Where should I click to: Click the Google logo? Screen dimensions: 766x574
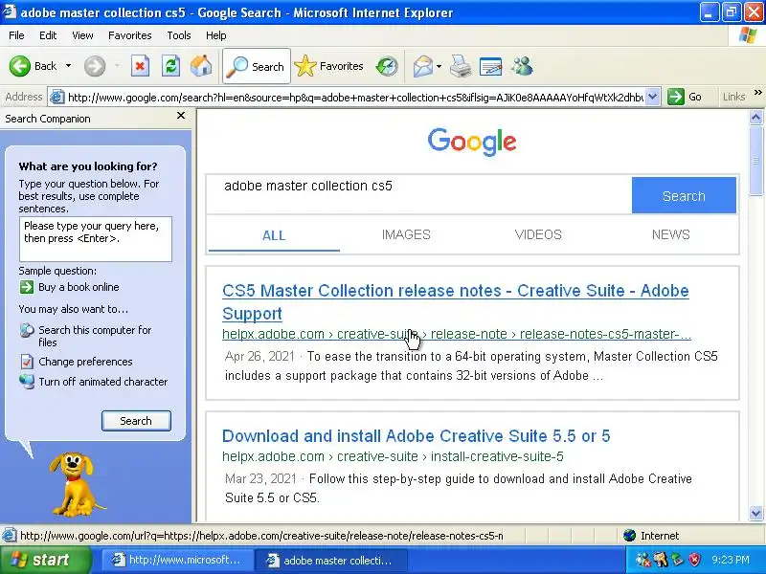click(472, 141)
